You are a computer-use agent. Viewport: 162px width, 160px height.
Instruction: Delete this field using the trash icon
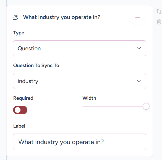coord(159,22)
